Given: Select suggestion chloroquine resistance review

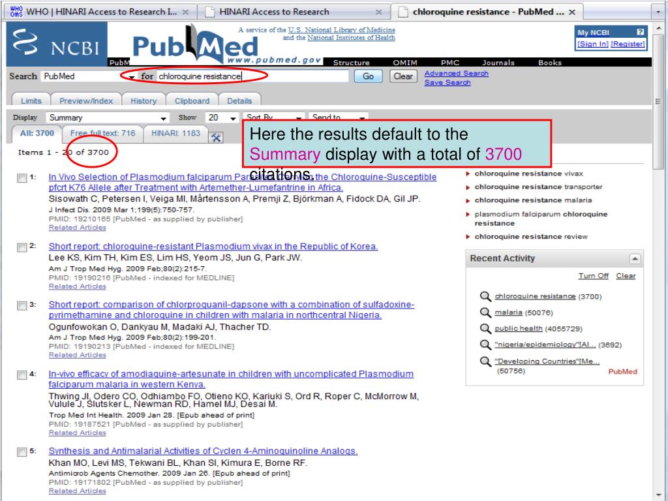Looking at the screenshot, I should coord(531,237).
